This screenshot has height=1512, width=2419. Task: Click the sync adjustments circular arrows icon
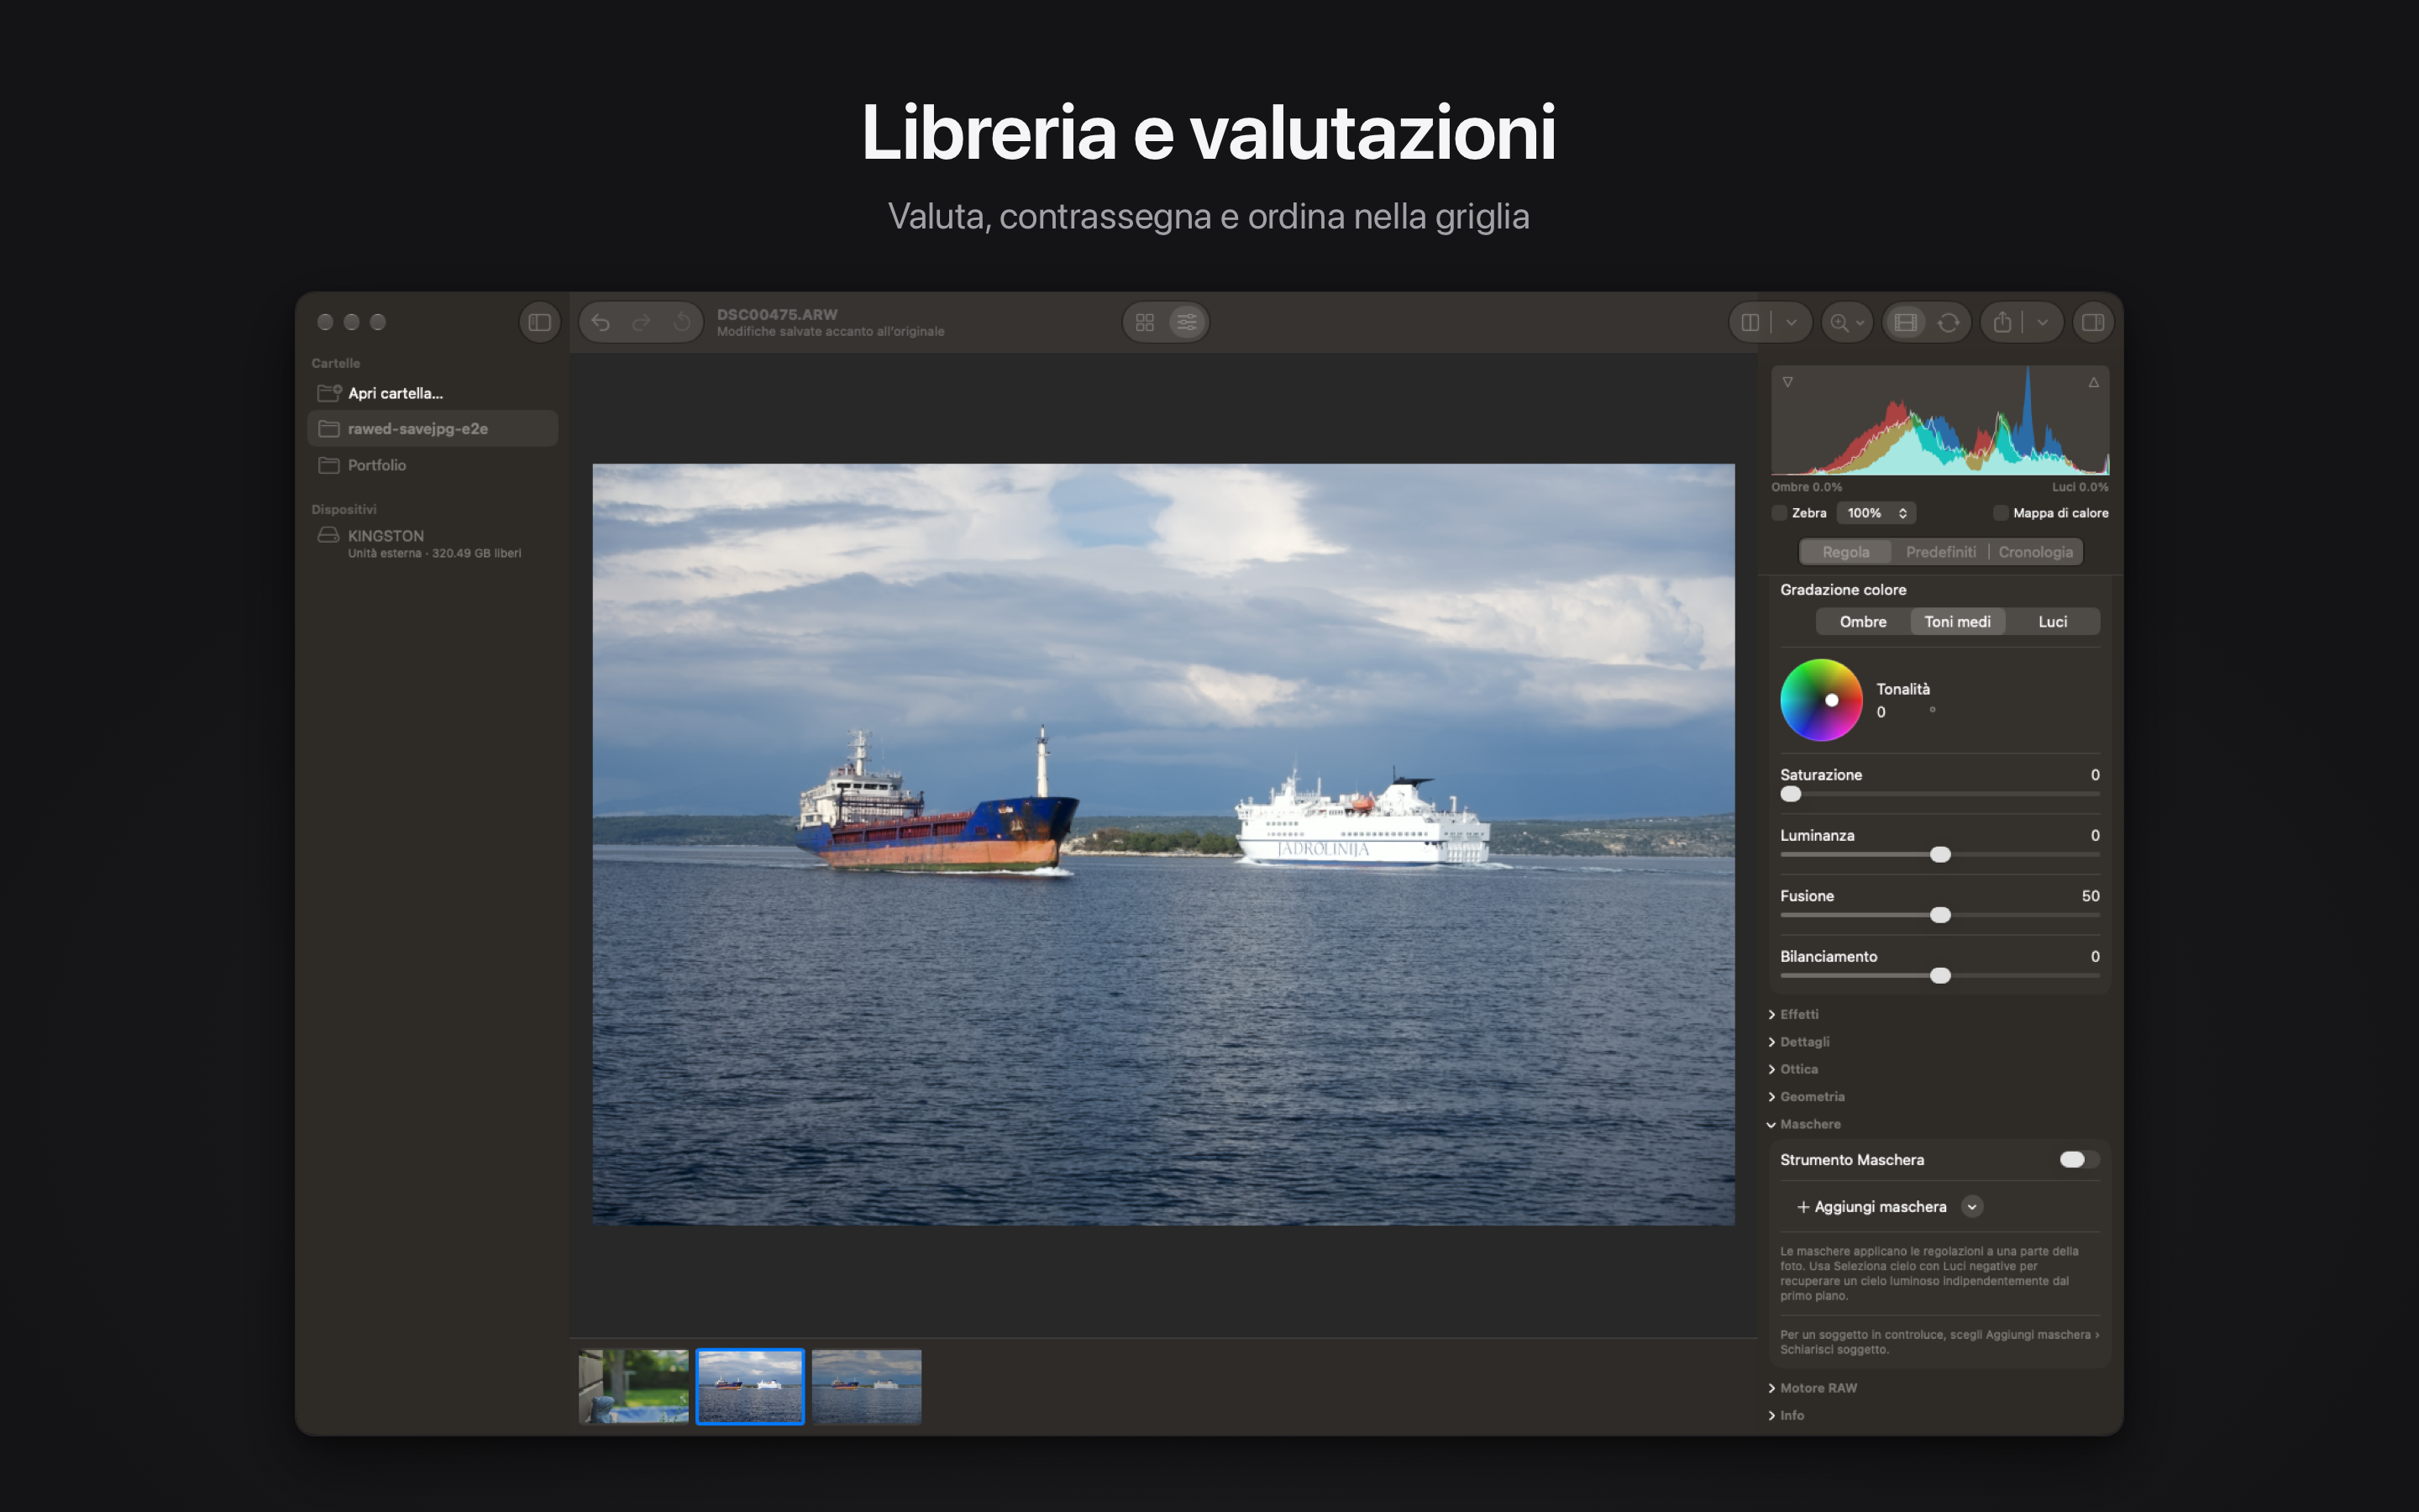pyautogui.click(x=1948, y=322)
